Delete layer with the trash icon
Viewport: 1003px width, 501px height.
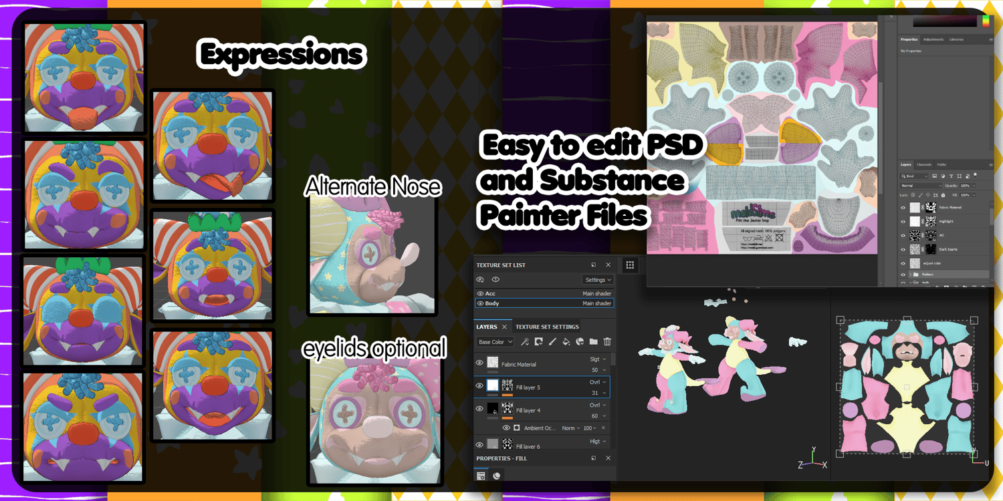607,342
